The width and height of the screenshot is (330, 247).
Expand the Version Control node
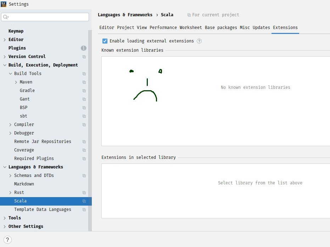(5, 57)
